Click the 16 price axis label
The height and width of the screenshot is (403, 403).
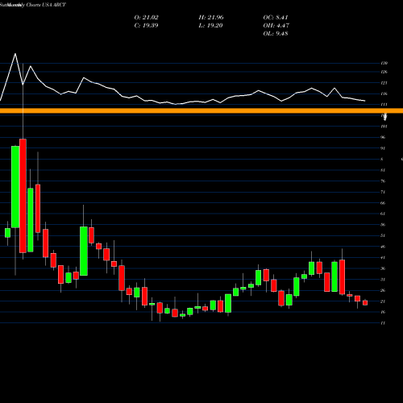[x=383, y=312]
